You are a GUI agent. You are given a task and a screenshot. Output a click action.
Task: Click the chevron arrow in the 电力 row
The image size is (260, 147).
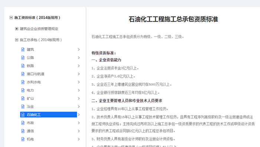click(x=79, y=90)
